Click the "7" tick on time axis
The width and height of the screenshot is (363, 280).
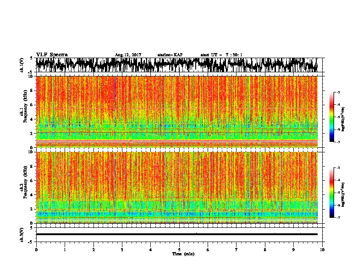236,250
